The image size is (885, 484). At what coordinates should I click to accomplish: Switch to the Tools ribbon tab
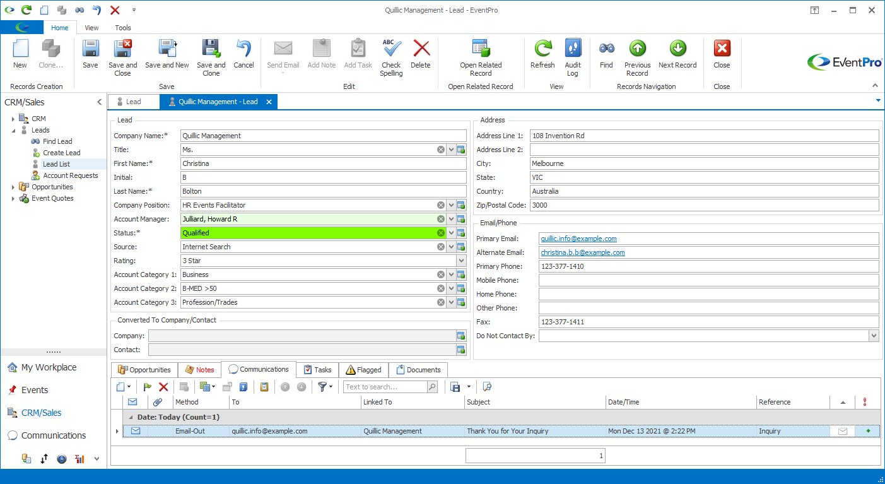point(123,28)
